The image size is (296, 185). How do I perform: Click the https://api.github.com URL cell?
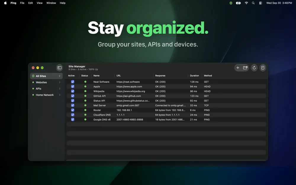click(128, 96)
